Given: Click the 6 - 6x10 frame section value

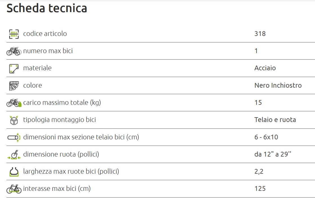Looking at the screenshot, I should coord(266,137).
